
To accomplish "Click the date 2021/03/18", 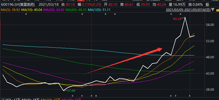I will coord(48,5).
